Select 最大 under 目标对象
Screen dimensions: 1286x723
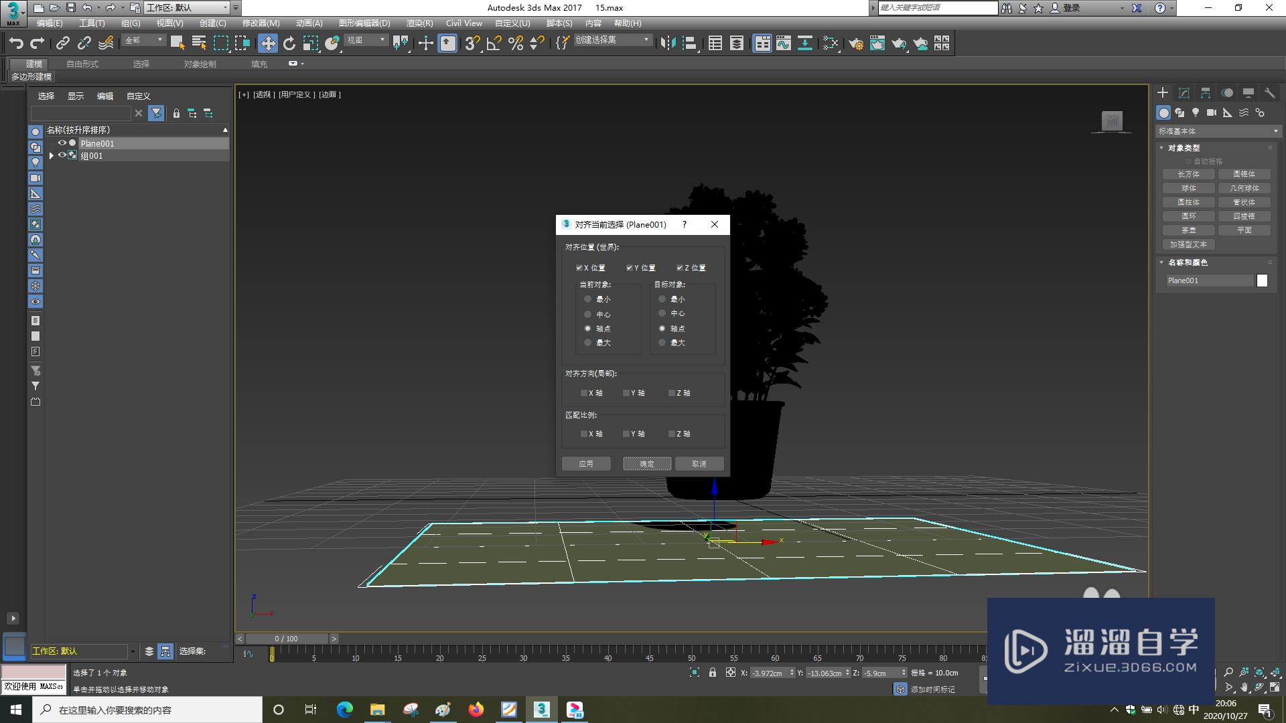pyautogui.click(x=662, y=343)
